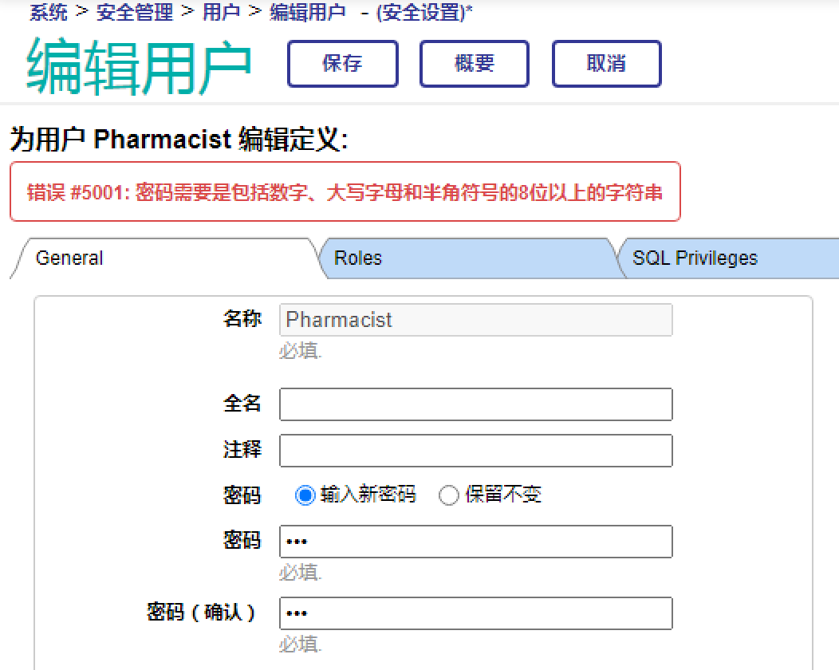Go to 用户 in the breadcrumb
The width and height of the screenshot is (839, 670).
coord(221,13)
